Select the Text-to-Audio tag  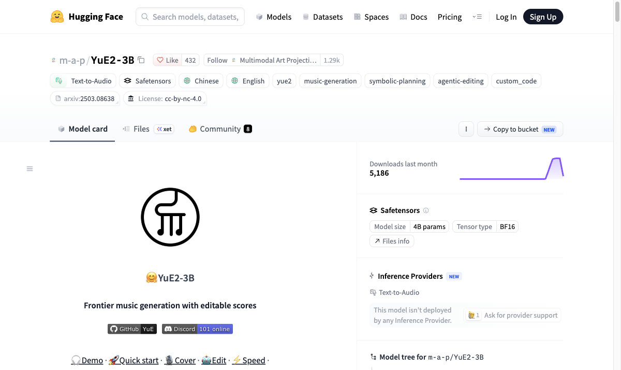83,81
